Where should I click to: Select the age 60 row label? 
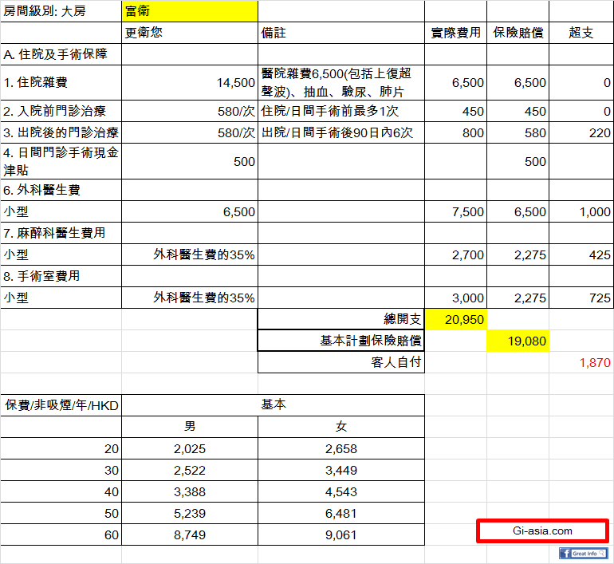[x=61, y=534]
